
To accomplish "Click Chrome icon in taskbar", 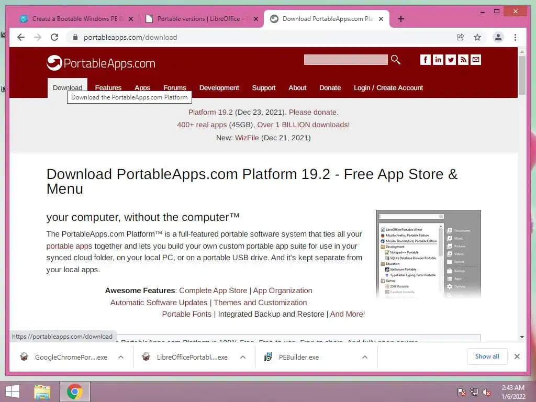I will click(x=74, y=392).
